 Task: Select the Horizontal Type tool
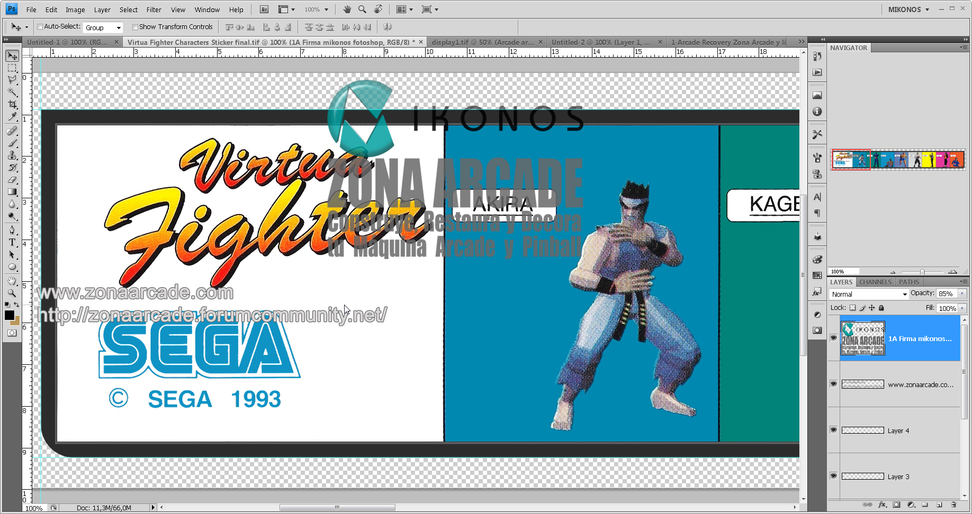point(12,243)
